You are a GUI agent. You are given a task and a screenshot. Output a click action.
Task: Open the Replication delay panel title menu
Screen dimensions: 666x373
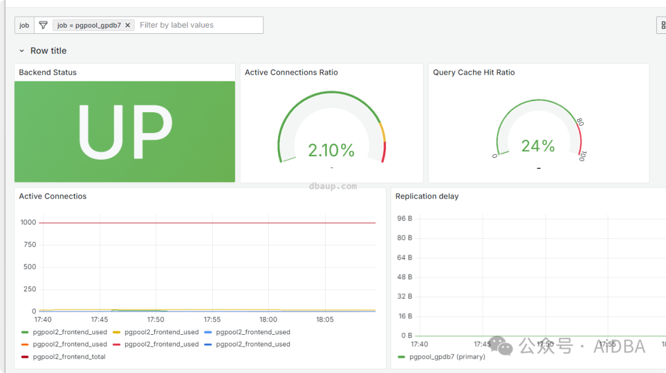click(427, 196)
